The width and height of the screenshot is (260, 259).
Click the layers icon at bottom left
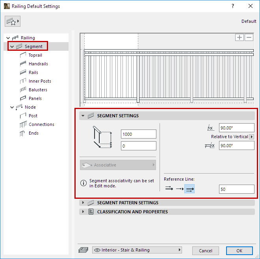[83, 250]
